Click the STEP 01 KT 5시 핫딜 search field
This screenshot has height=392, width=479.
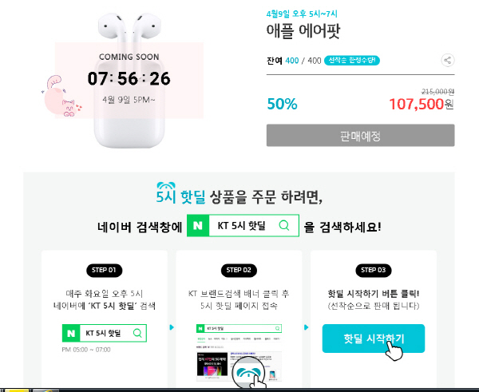105,332
